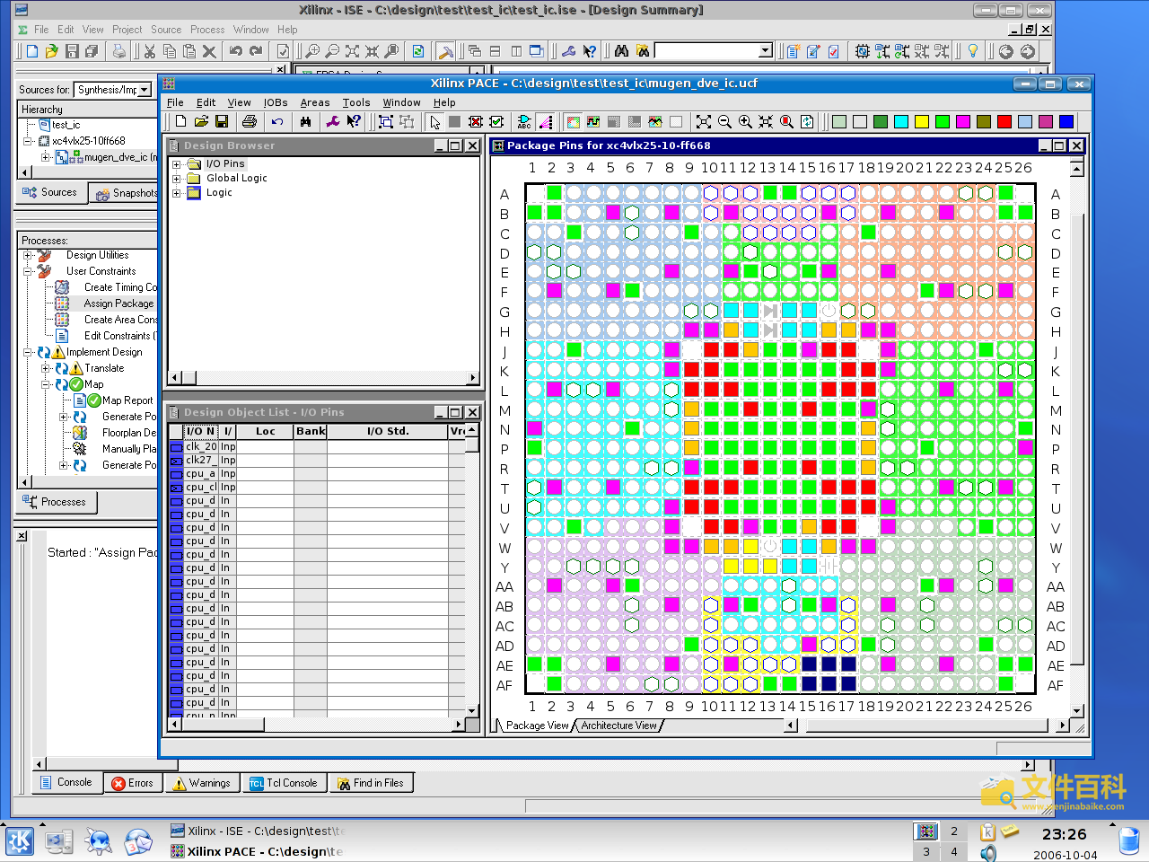1149x862 pixels.
Task: Collapse the Implement Design process node
Action: [x=28, y=352]
